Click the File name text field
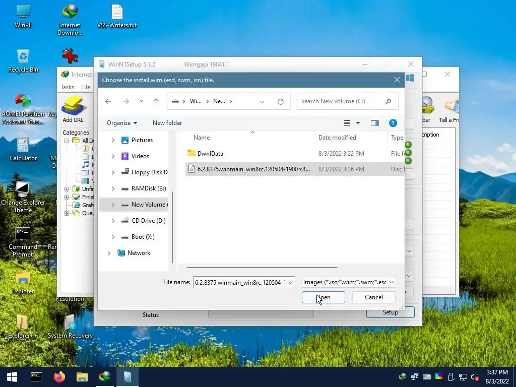516x387 pixels. (x=240, y=282)
